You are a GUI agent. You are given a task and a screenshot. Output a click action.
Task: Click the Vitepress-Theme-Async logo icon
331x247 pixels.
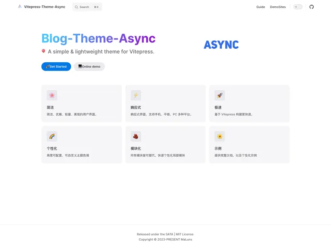coord(20,7)
